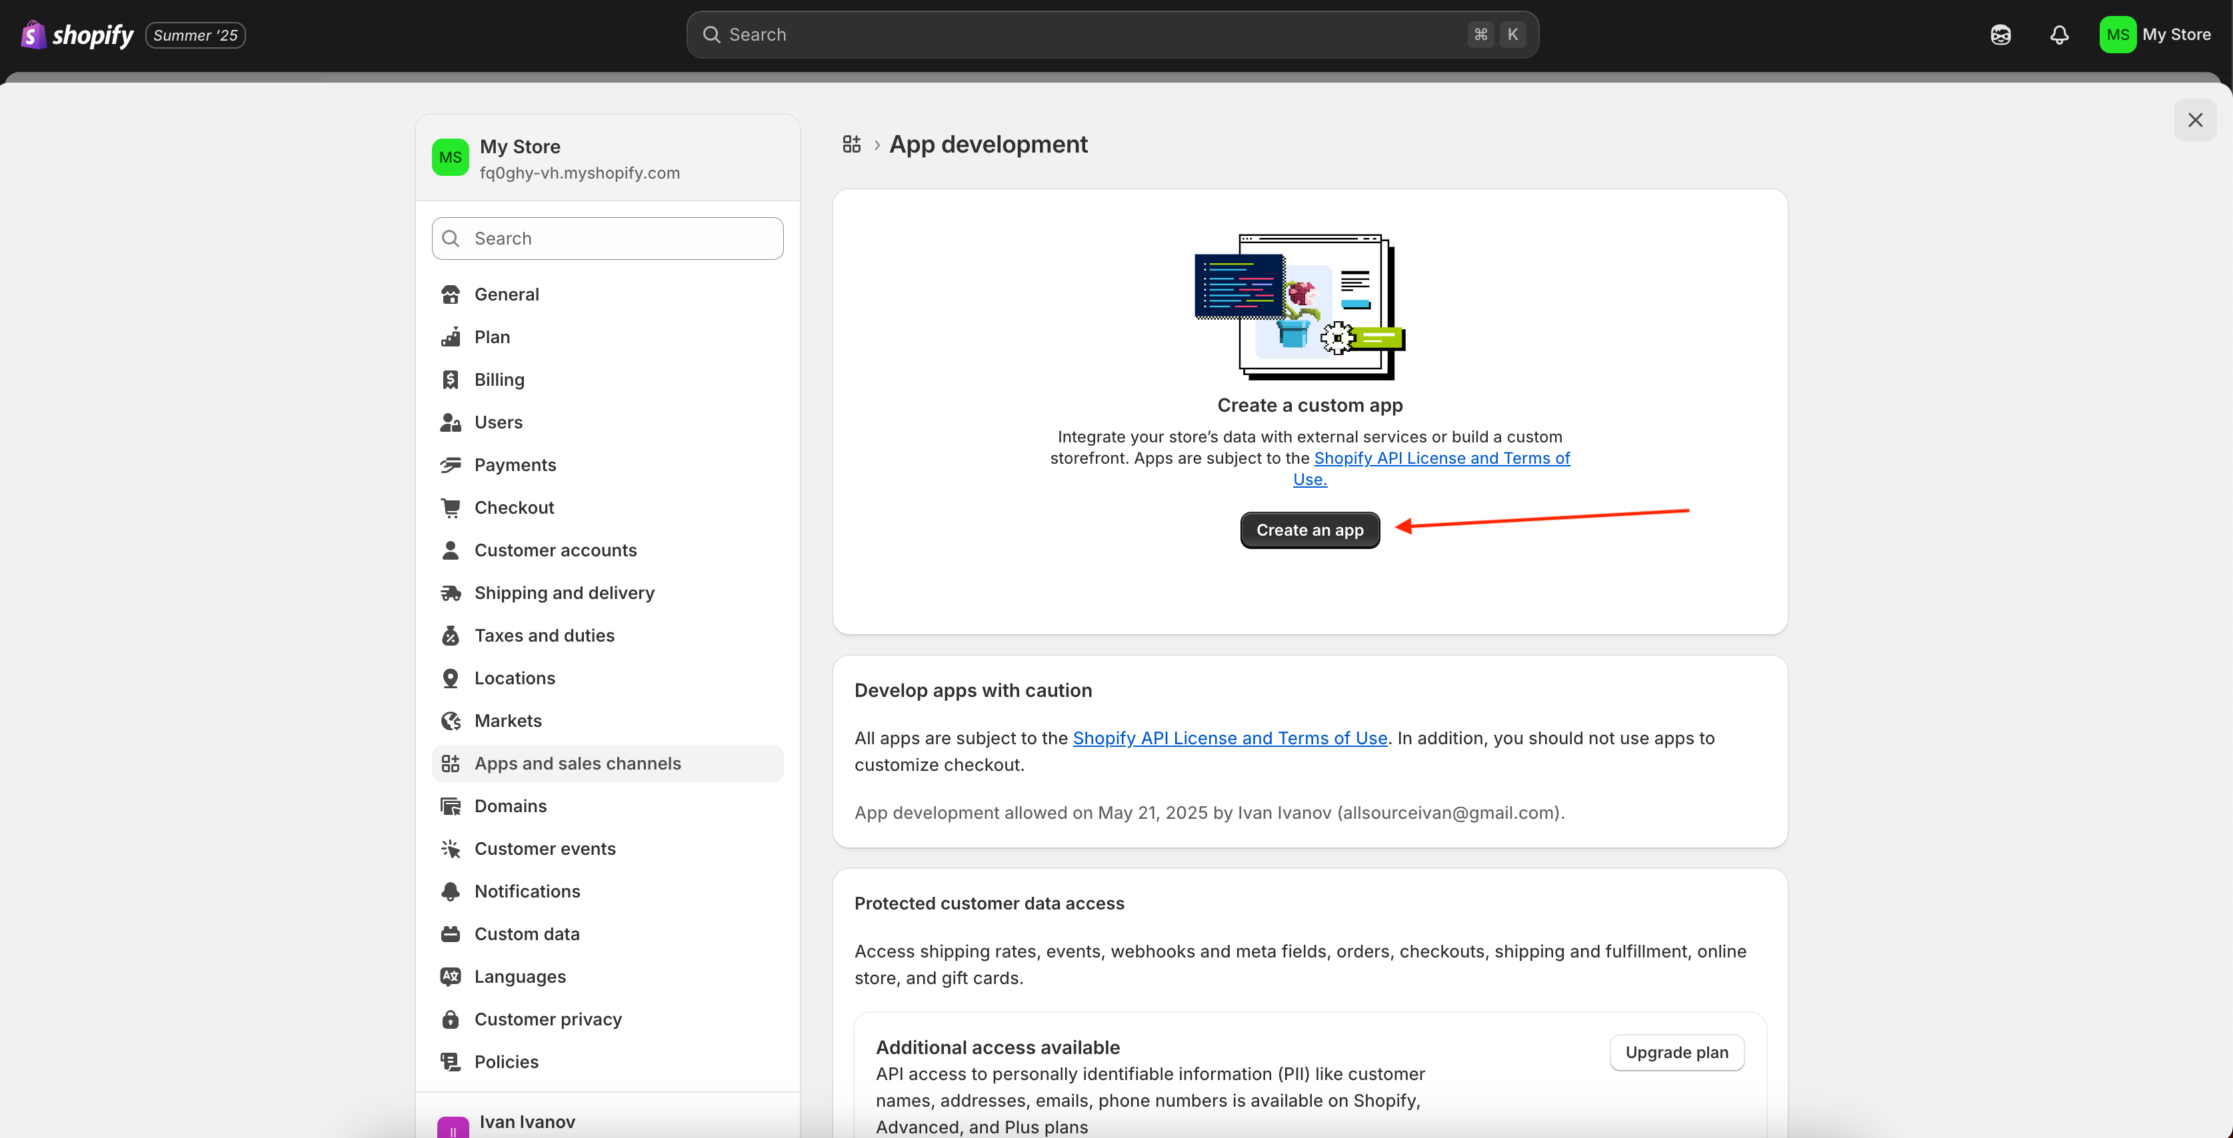Click the Checkout cart icon
The width and height of the screenshot is (2233, 1138).
(450, 508)
